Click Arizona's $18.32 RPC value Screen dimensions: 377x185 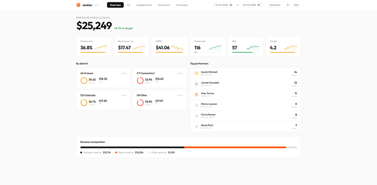(x=103, y=79)
